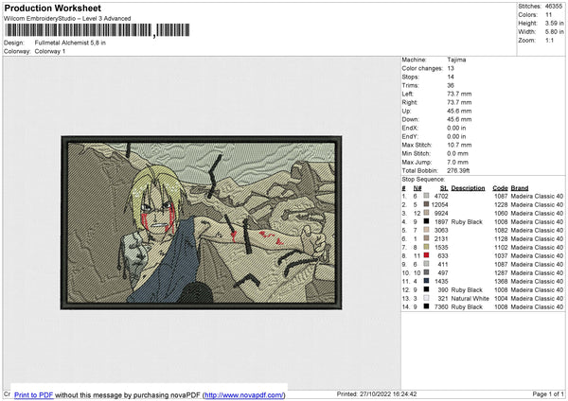
Task: Select Ruby Black description in stop row 4
Action: pos(467,222)
